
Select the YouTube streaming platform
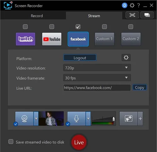[x=52, y=39]
